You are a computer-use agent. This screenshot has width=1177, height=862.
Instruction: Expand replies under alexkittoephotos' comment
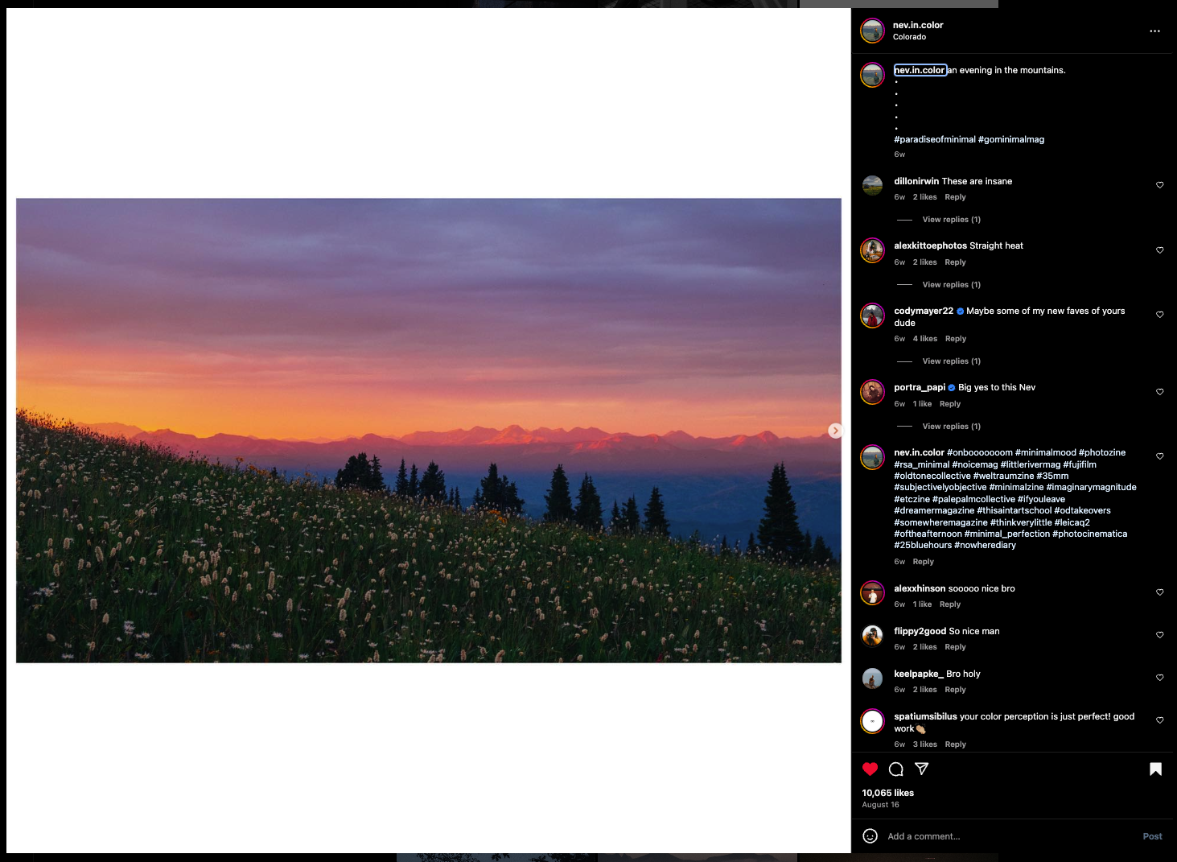pos(951,285)
